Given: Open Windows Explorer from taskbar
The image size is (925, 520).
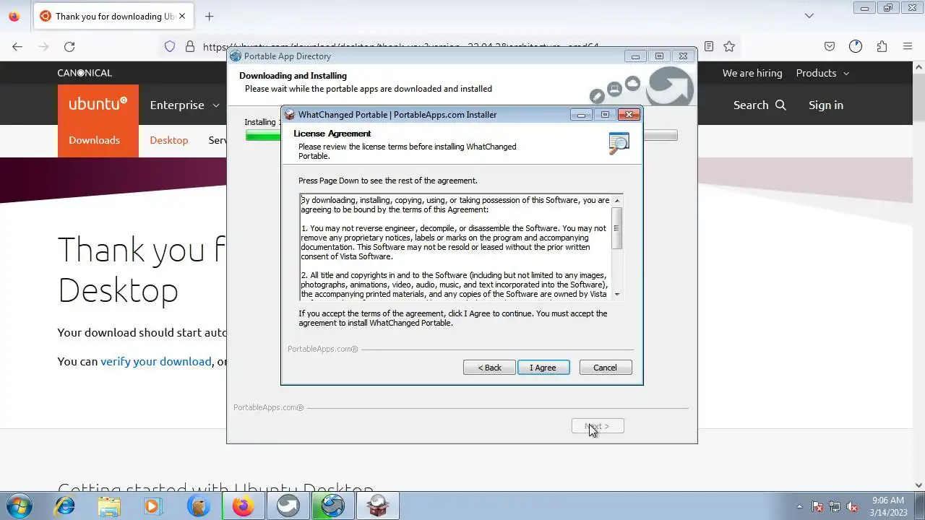Looking at the screenshot, I should 109,506.
